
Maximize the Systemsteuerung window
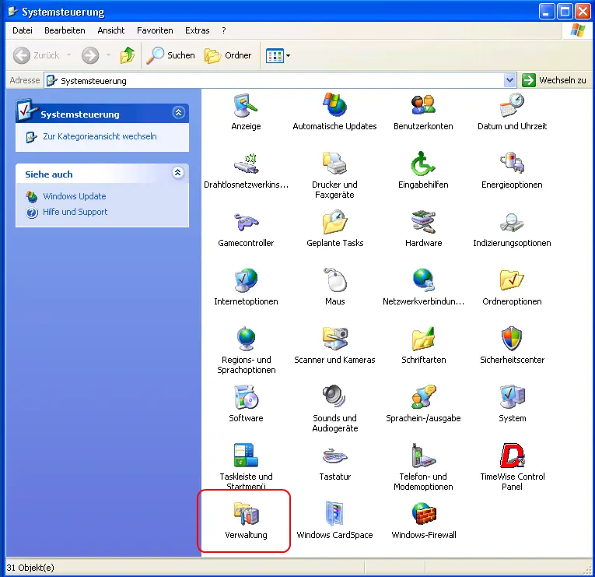[x=565, y=12]
